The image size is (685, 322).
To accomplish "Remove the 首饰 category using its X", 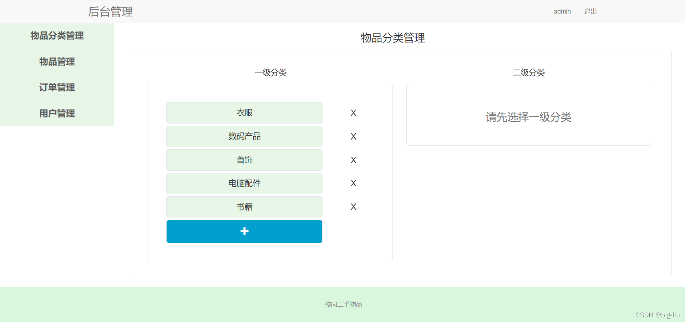I will click(x=353, y=160).
